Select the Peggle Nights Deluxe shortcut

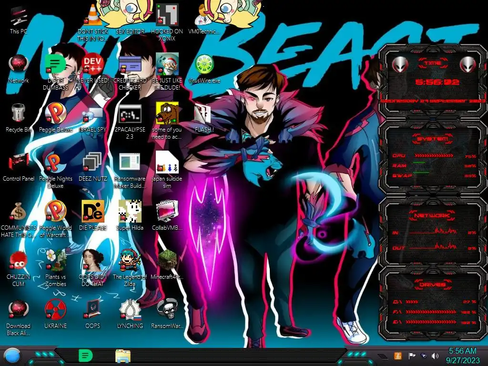pyautogui.click(x=55, y=171)
